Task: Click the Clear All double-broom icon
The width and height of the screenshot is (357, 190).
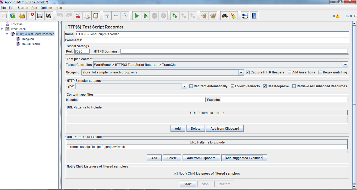Action: point(213,16)
